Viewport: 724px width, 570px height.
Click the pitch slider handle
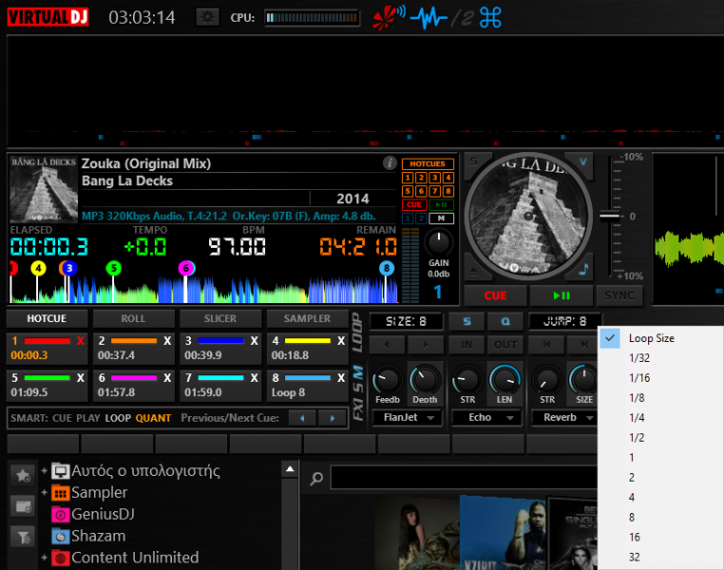tap(609, 216)
